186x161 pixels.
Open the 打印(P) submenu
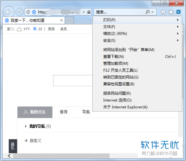coord(137,20)
